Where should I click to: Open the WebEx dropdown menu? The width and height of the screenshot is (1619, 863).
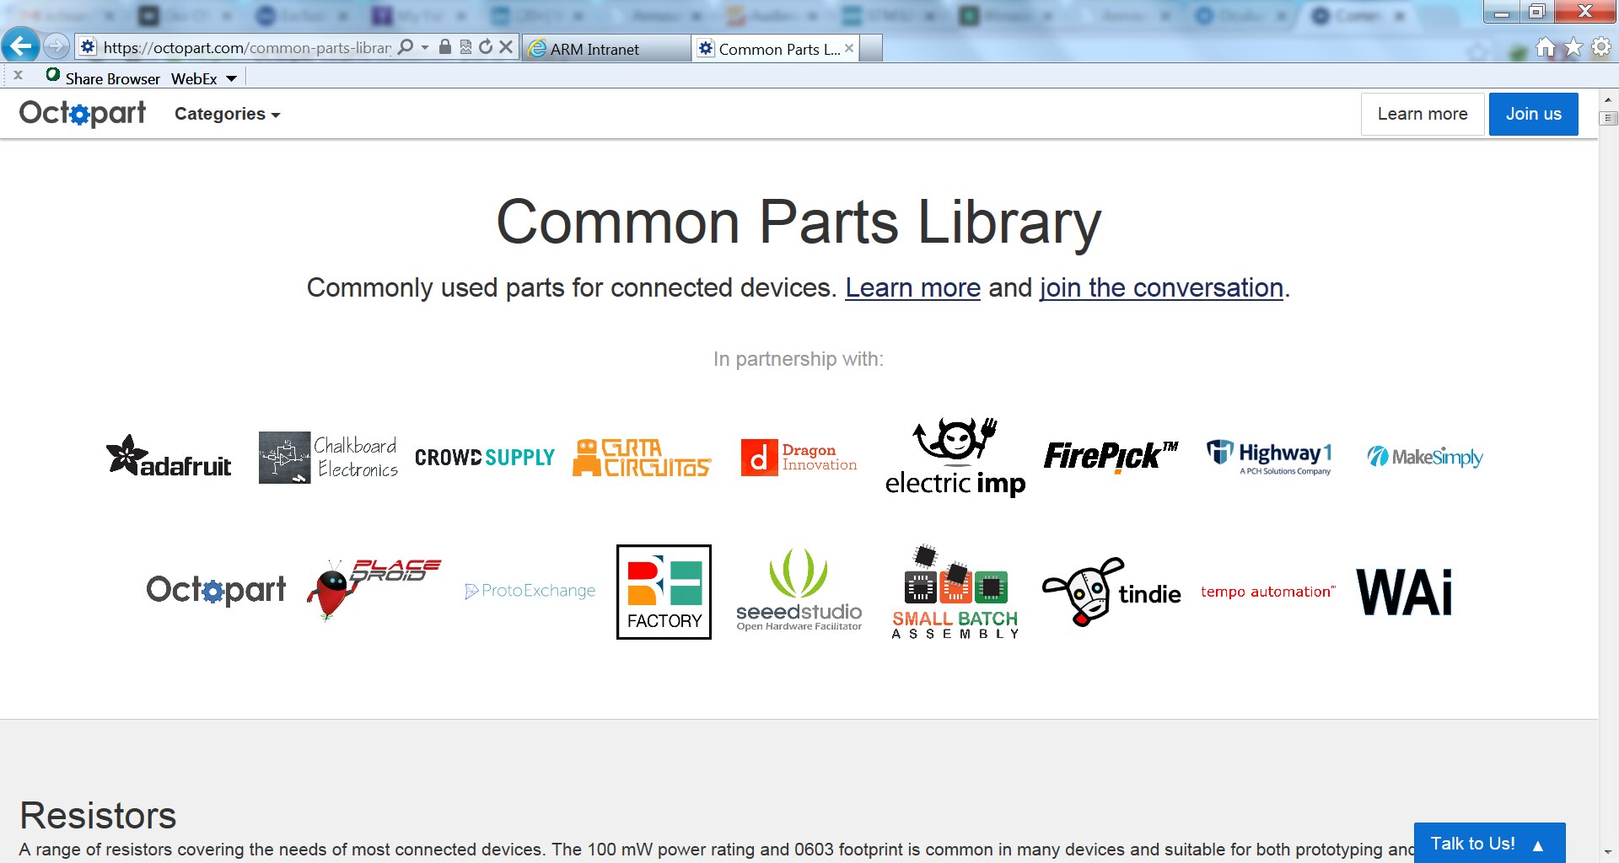point(204,78)
